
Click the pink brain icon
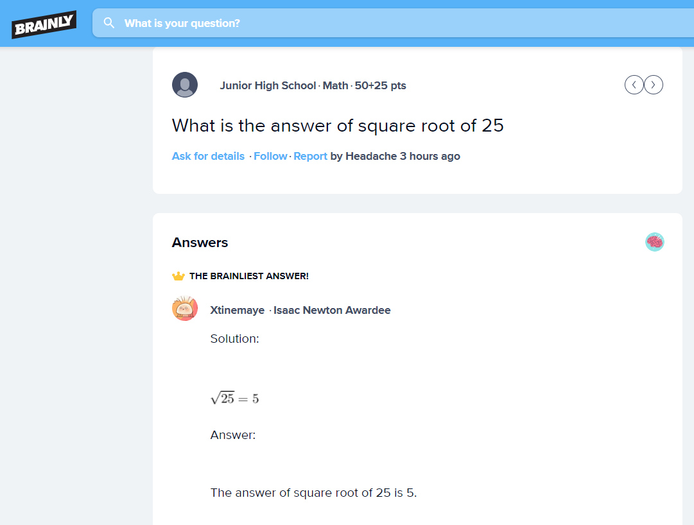coord(655,242)
